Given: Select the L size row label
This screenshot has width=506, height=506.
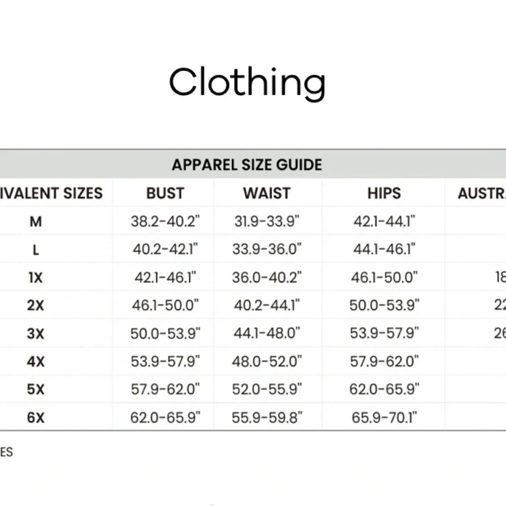Looking at the screenshot, I should pos(35,250).
